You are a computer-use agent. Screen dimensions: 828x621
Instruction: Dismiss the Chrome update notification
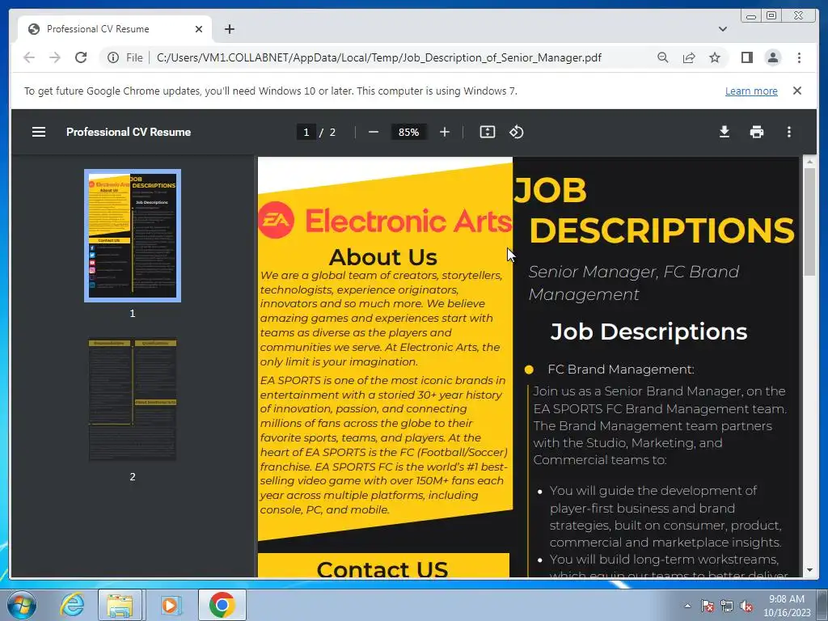point(796,91)
